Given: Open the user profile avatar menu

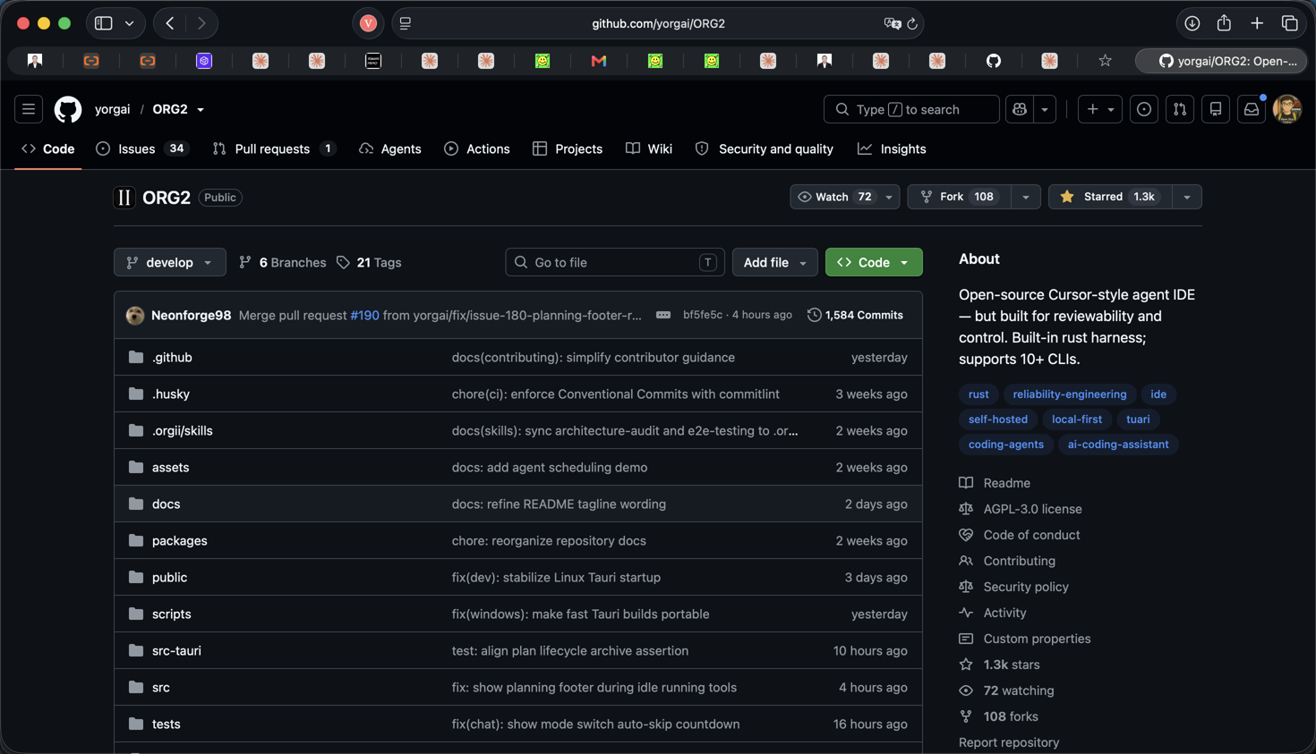Looking at the screenshot, I should [x=1287, y=109].
